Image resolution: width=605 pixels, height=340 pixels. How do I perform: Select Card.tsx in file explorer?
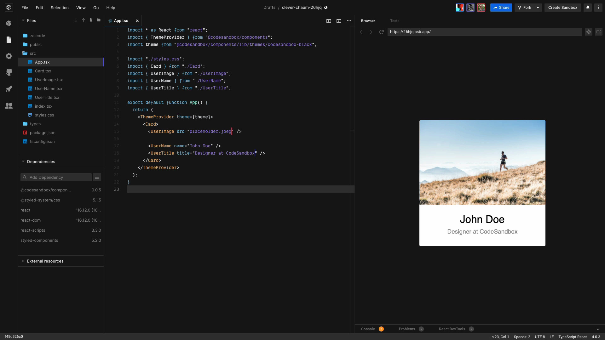click(43, 71)
